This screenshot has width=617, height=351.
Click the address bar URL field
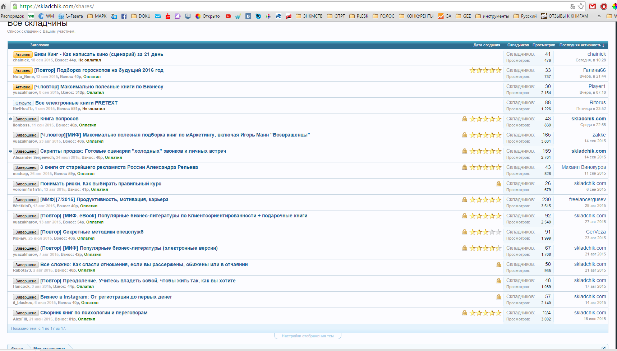click(x=287, y=6)
